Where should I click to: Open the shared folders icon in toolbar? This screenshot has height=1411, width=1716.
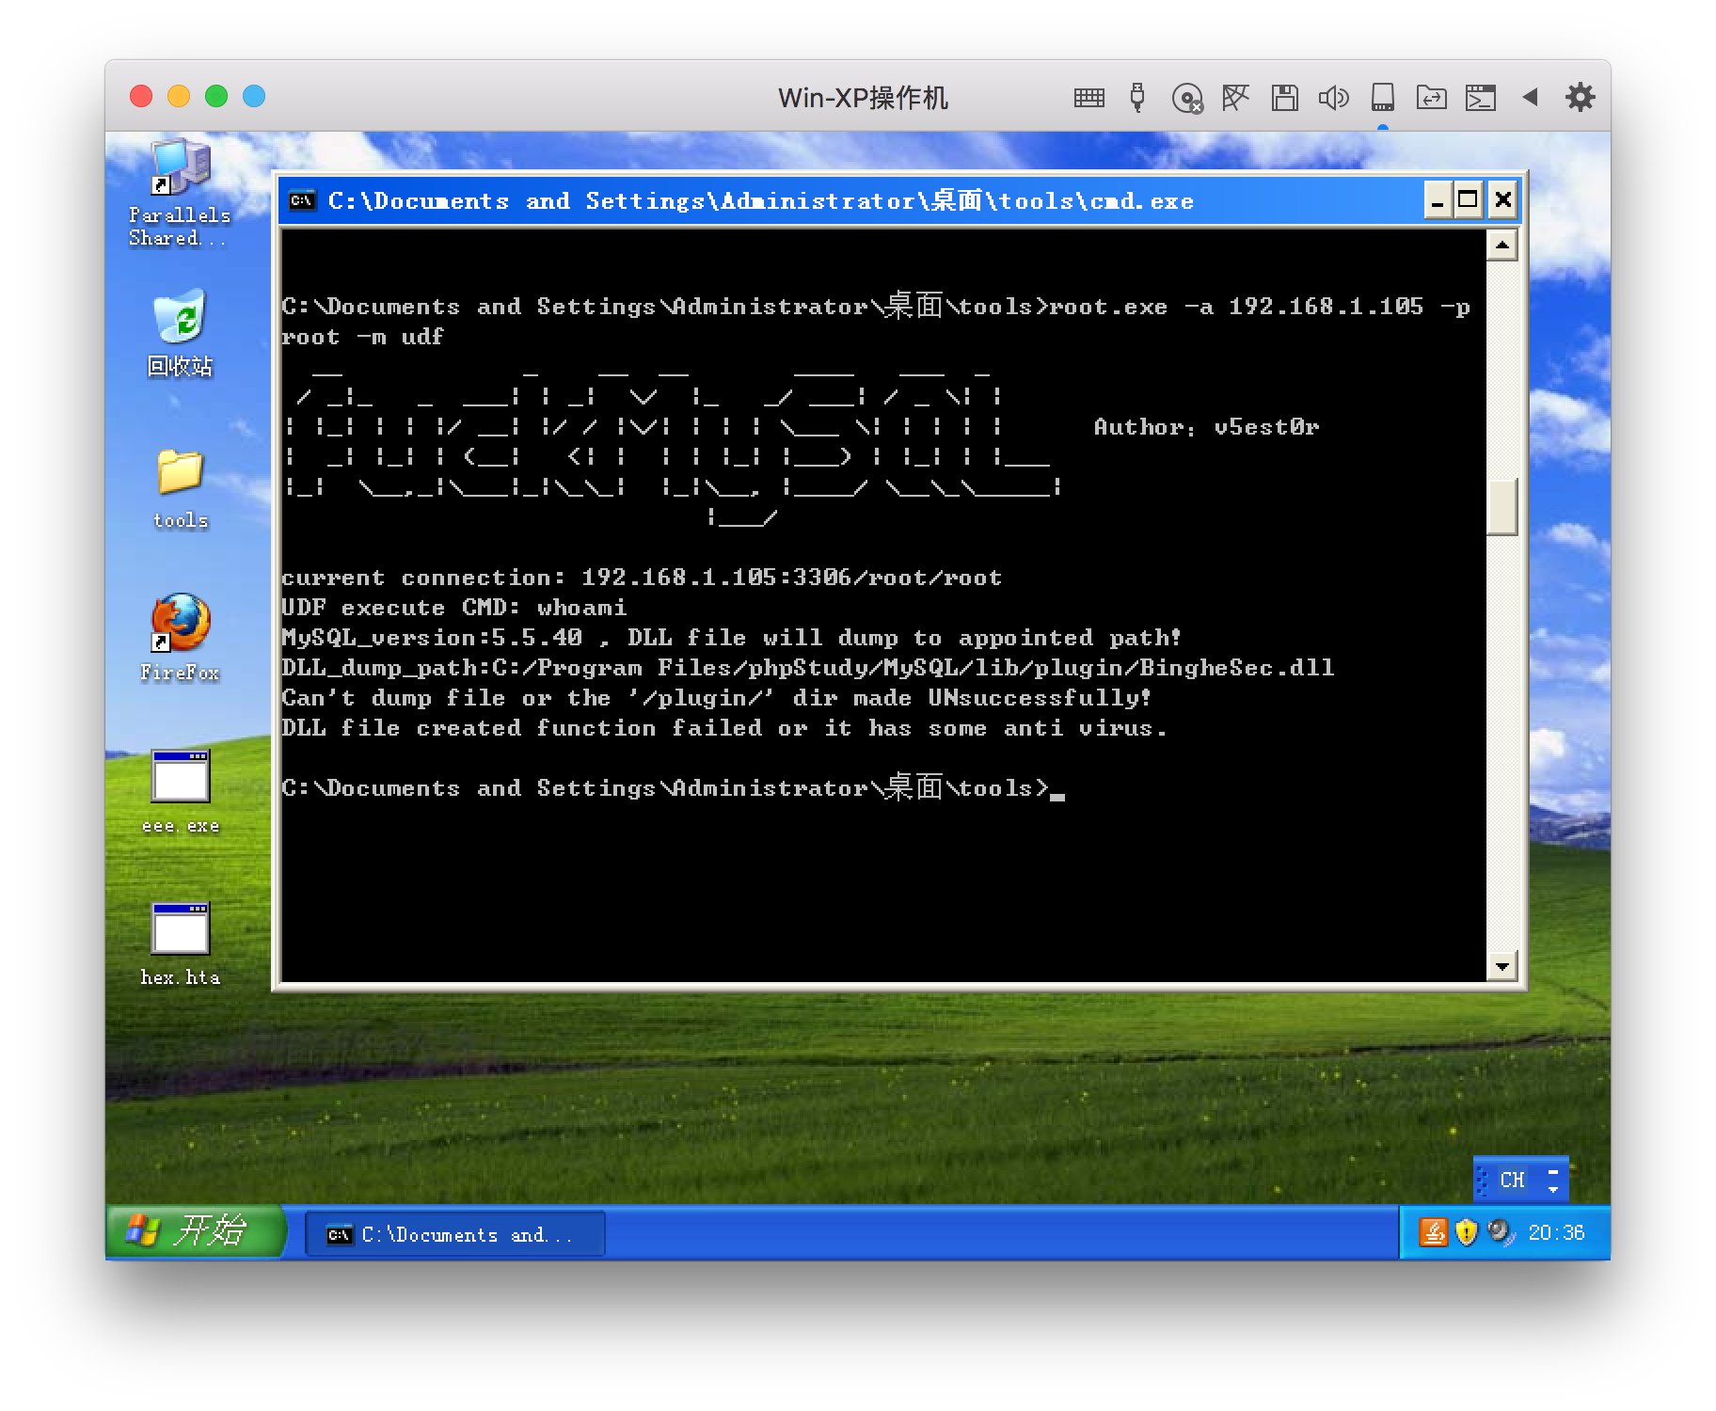(x=1431, y=97)
